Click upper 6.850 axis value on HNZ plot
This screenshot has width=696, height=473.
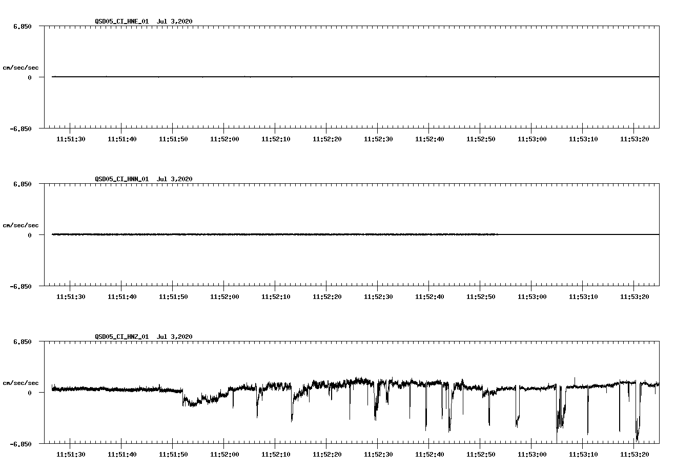pyautogui.click(x=23, y=342)
